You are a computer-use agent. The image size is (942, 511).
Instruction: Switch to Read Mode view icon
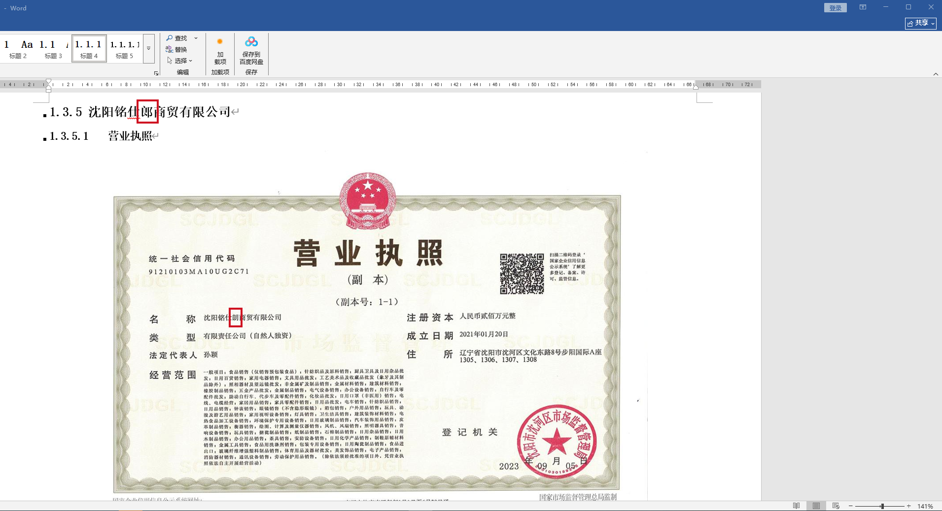click(796, 506)
